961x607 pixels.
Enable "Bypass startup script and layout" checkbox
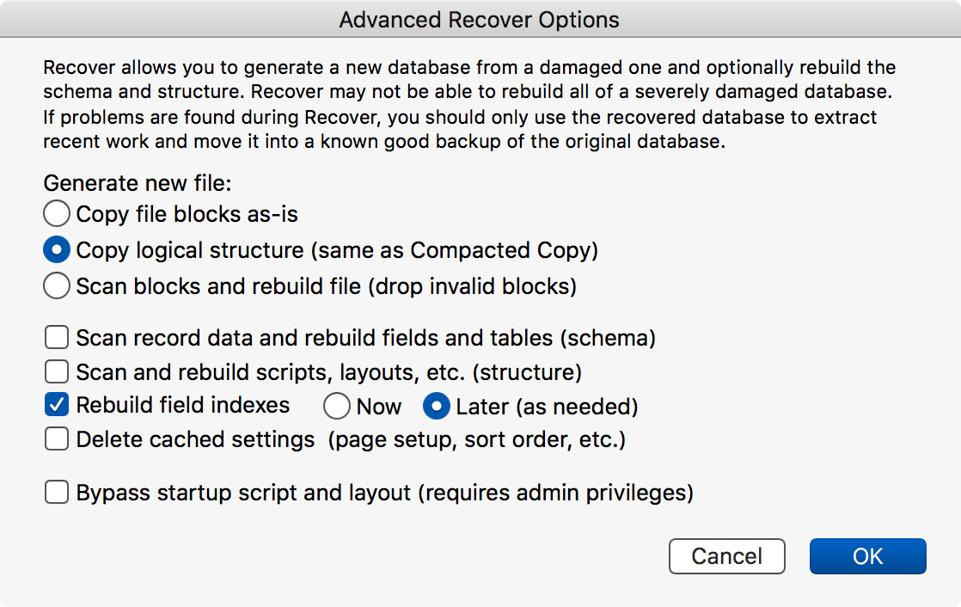click(x=57, y=493)
